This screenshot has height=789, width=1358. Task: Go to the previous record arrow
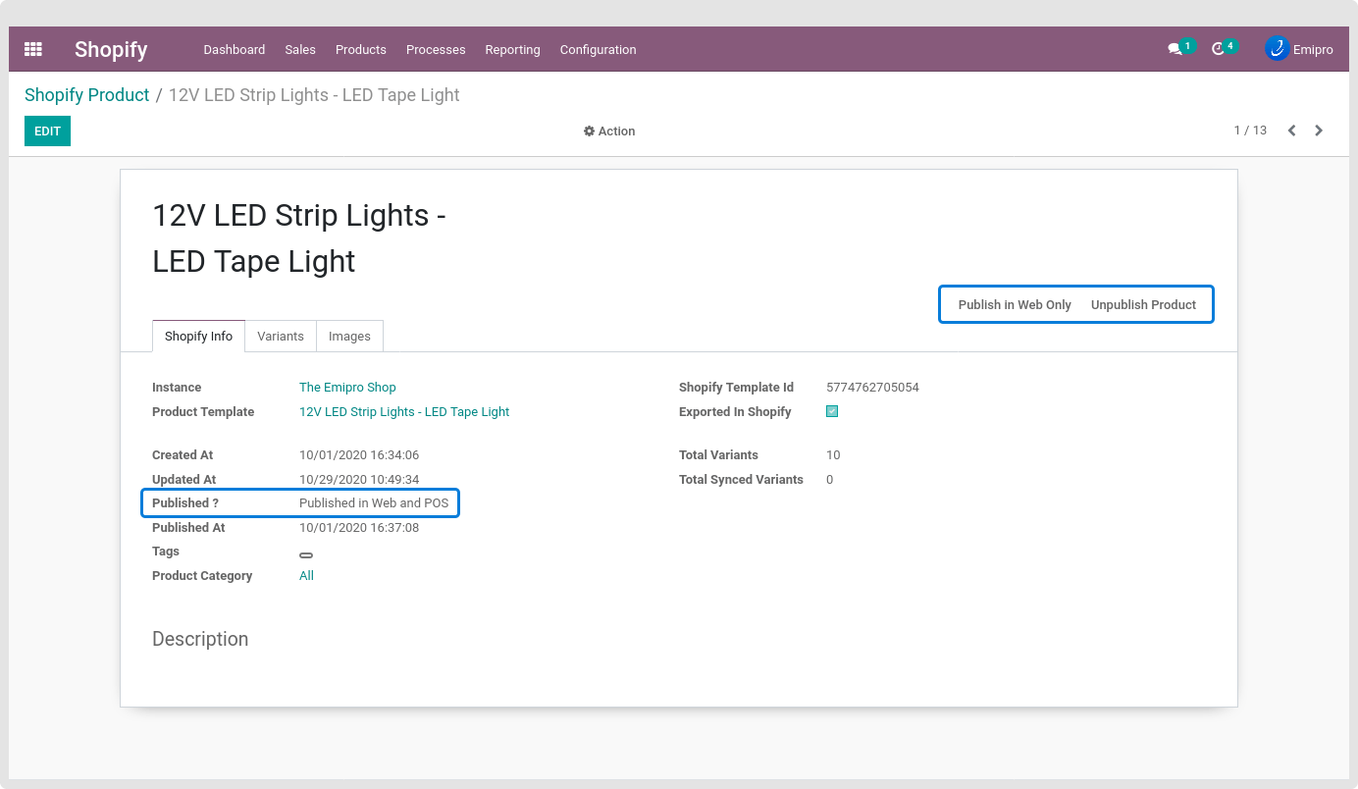pyautogui.click(x=1292, y=131)
